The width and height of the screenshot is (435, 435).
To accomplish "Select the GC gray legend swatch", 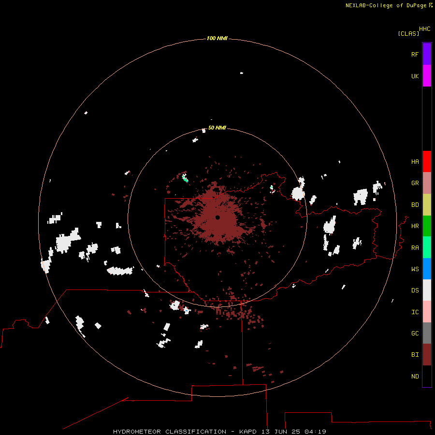I will click(427, 333).
